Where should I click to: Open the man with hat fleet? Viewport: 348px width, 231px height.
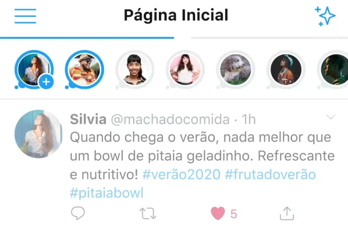84,70
